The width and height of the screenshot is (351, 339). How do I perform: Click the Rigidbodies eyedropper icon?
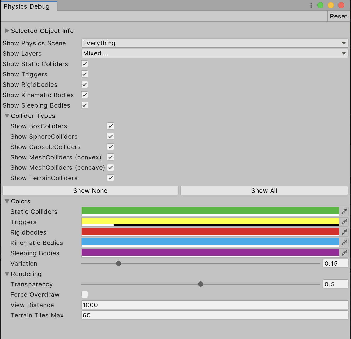click(x=344, y=232)
